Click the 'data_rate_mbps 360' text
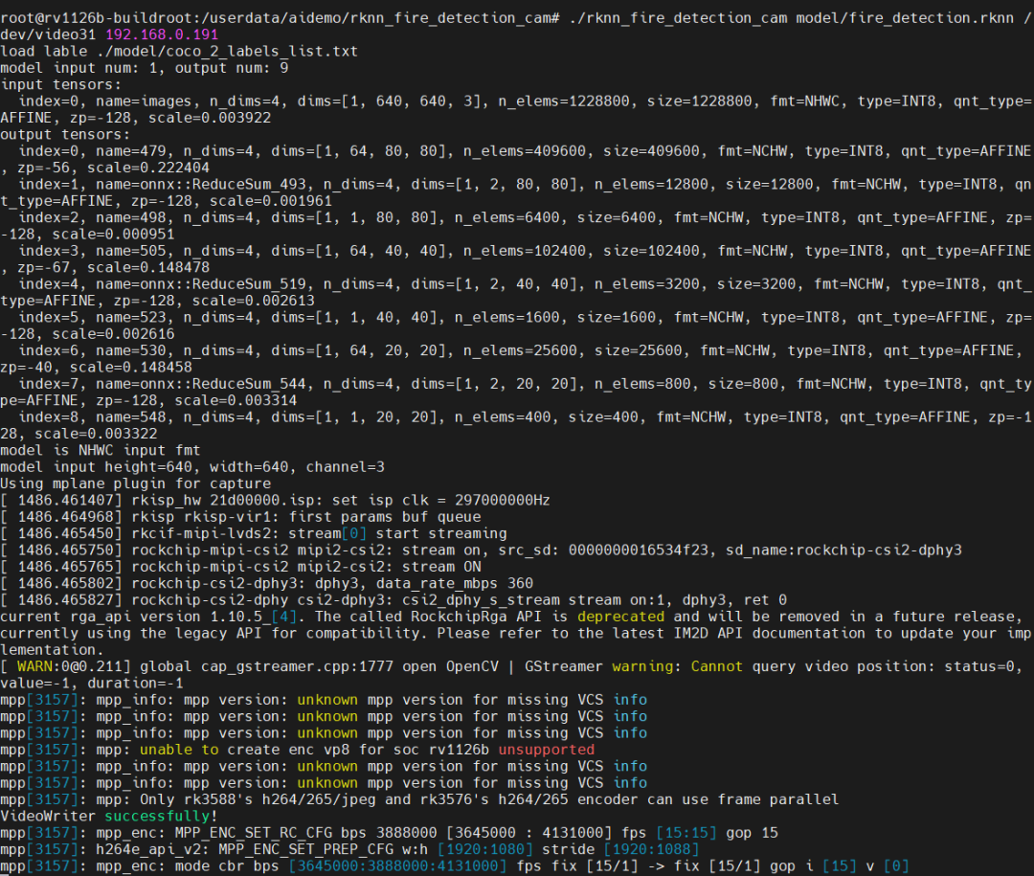The width and height of the screenshot is (1034, 876). pos(455,583)
